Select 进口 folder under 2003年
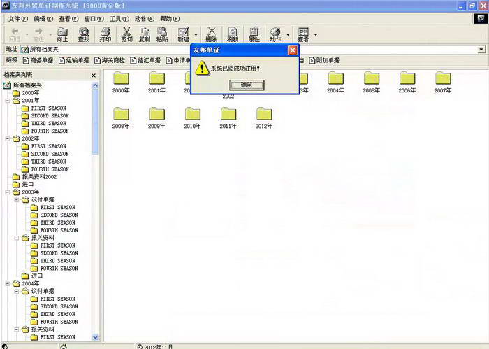Viewport: 489px width, 349px height. pyautogui.click(x=32, y=276)
